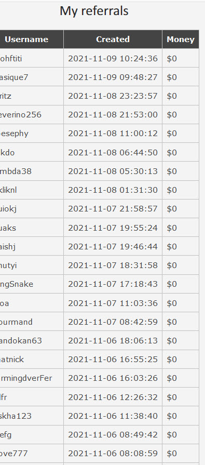Select the ngSnake username cell
Screen dimensions: 205x465
(x=32, y=284)
